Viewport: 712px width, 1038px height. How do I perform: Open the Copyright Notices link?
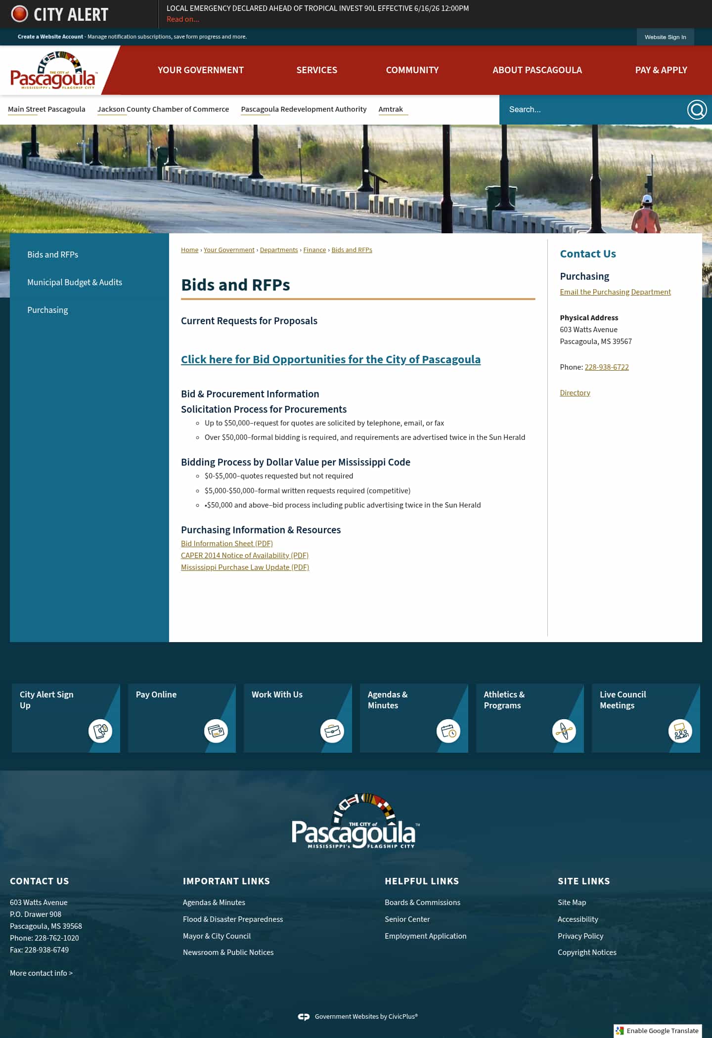click(587, 952)
